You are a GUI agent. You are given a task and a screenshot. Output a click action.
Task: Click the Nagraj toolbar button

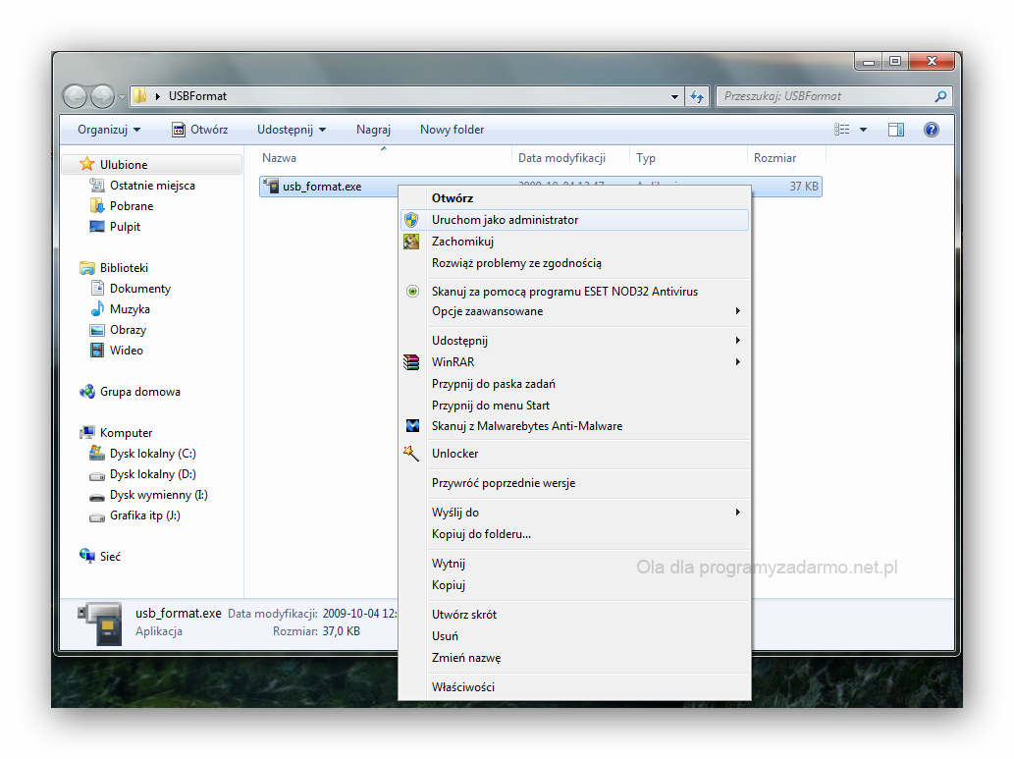coord(373,130)
